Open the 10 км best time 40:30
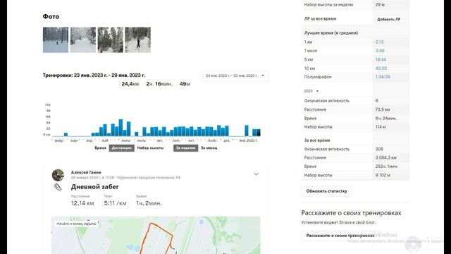Viewport: 451px width, 254px height. tap(381, 68)
